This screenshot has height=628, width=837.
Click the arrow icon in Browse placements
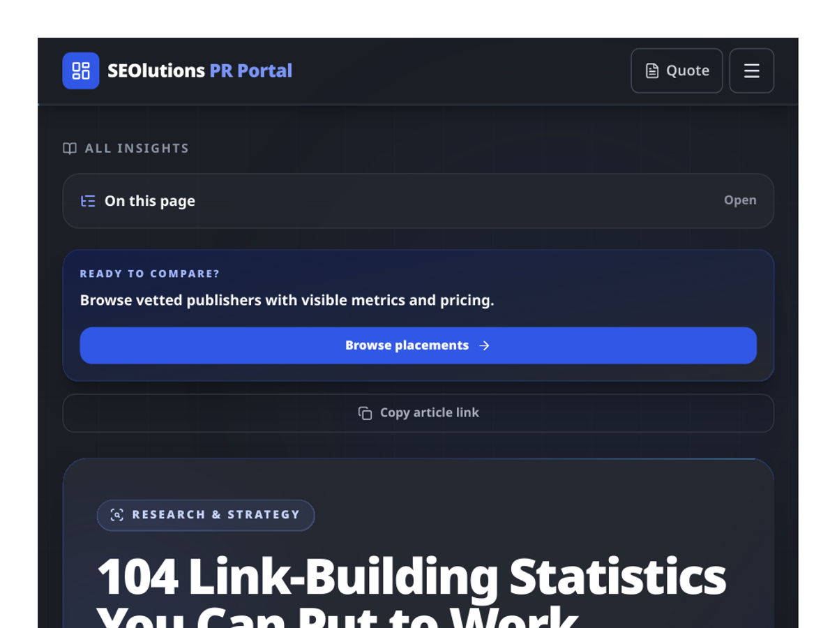tap(484, 345)
